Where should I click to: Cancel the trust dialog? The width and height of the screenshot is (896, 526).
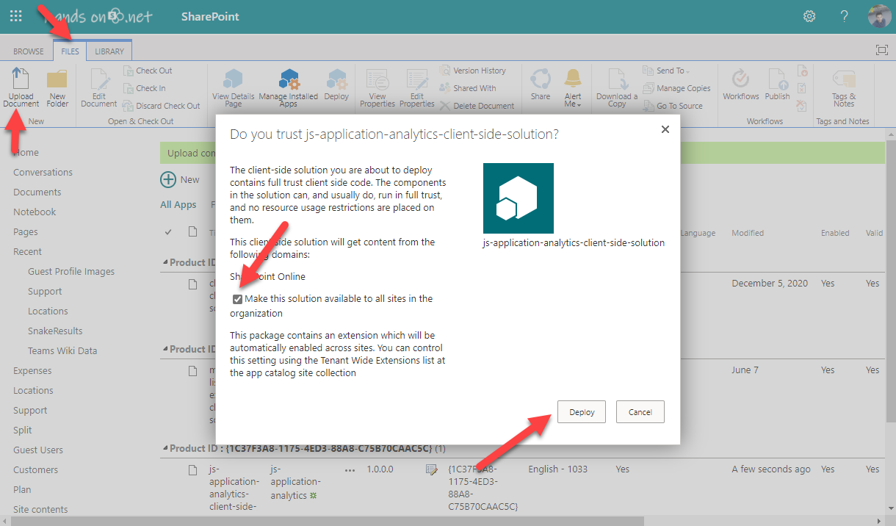(640, 411)
